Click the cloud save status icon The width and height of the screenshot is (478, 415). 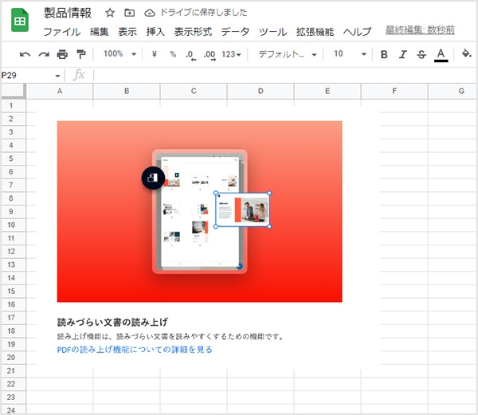(150, 13)
